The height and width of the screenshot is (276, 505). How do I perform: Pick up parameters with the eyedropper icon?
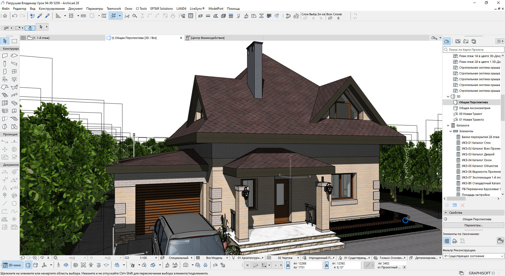tap(40, 16)
